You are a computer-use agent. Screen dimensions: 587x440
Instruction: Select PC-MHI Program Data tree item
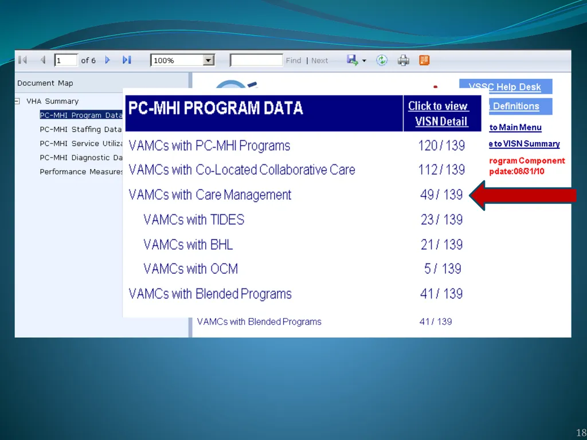coord(81,115)
